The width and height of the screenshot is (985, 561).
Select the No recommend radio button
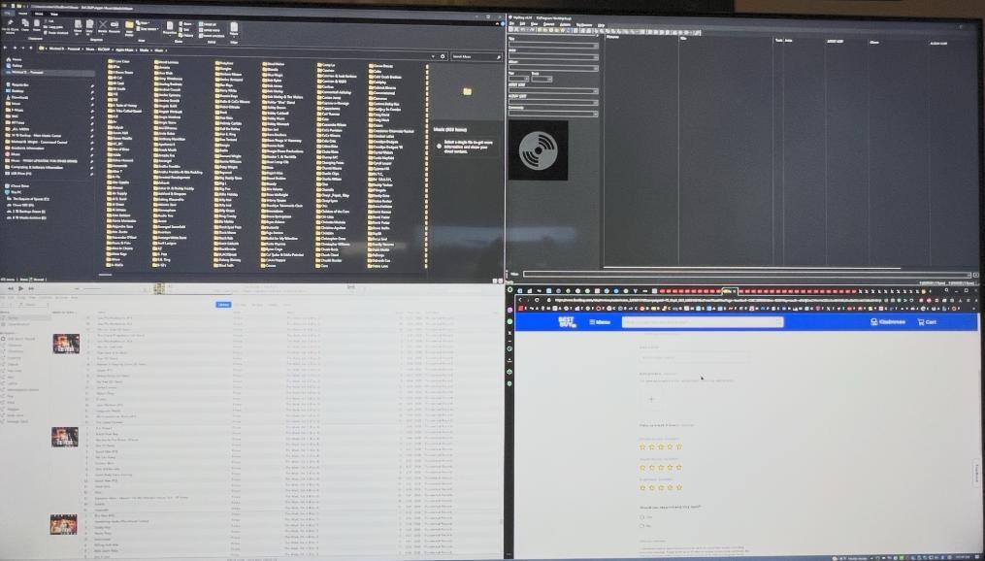click(x=642, y=526)
